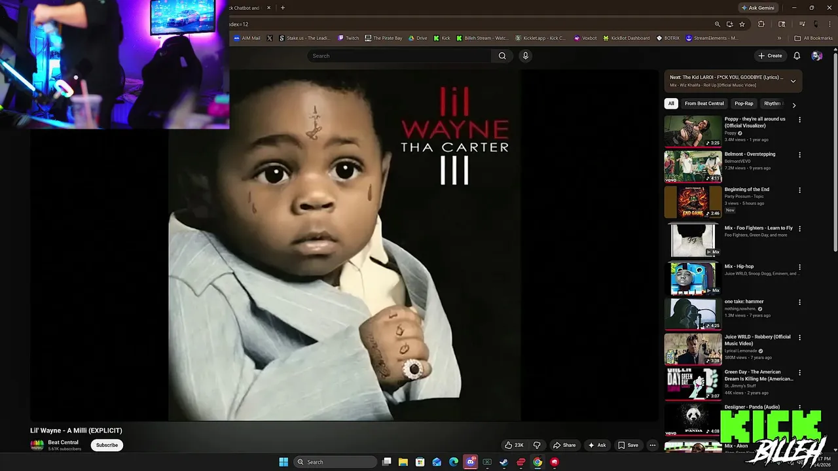Open options for Juice WRLD - Robbery
The width and height of the screenshot is (838, 471).
point(799,338)
